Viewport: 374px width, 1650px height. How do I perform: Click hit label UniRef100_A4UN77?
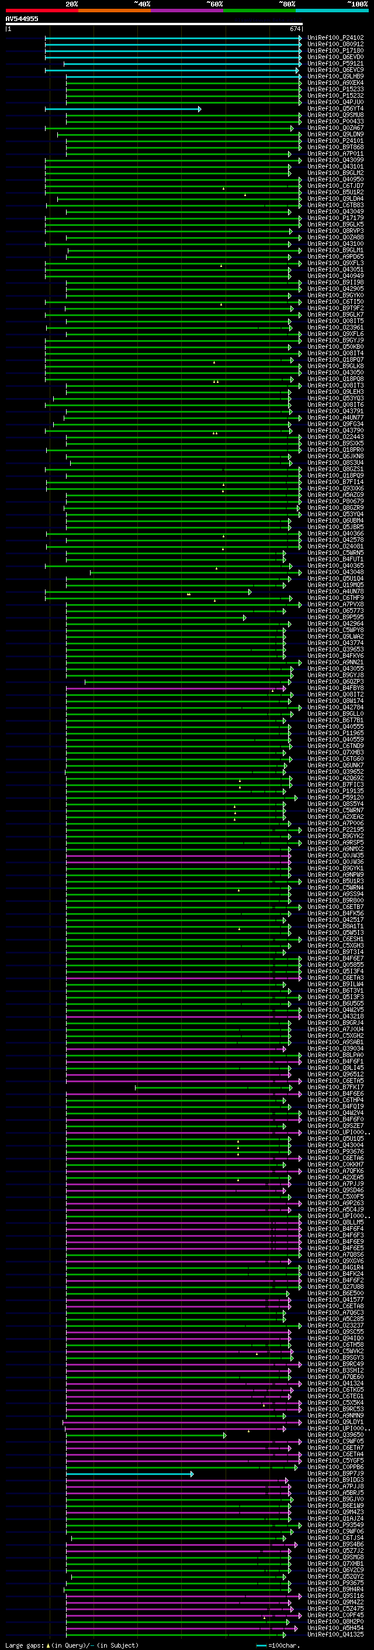[335, 418]
